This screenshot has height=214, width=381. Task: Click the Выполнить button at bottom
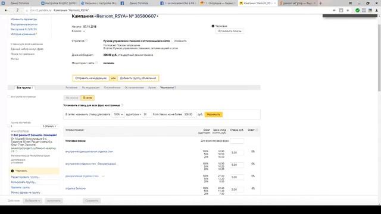(54, 201)
